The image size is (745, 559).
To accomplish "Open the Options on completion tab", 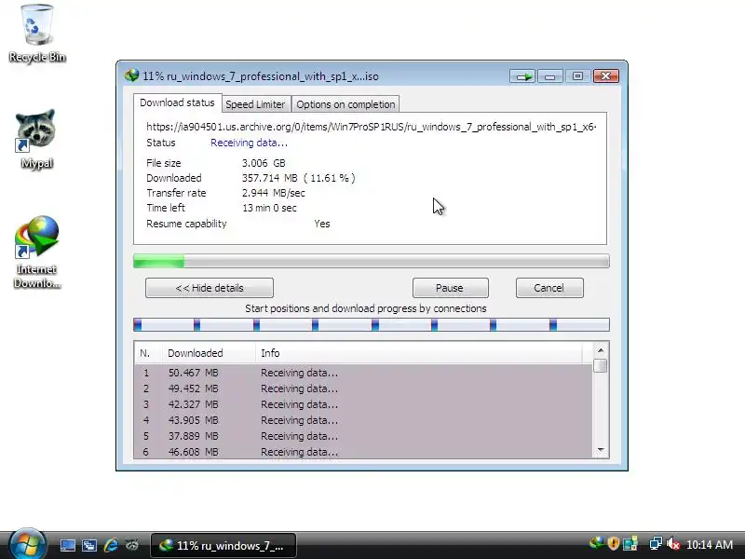I will click(345, 104).
